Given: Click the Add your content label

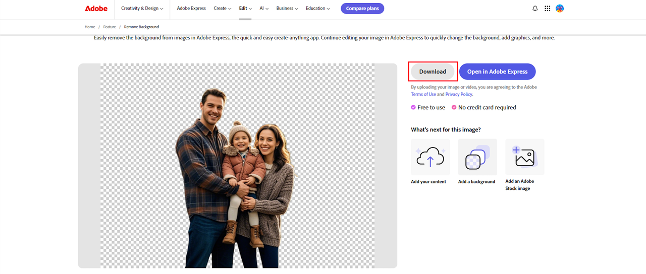Looking at the screenshot, I should [428, 182].
